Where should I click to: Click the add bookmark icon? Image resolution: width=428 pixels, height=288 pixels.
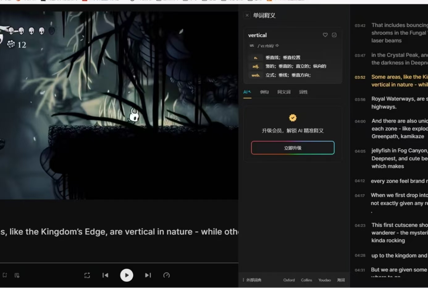click(x=5, y=275)
